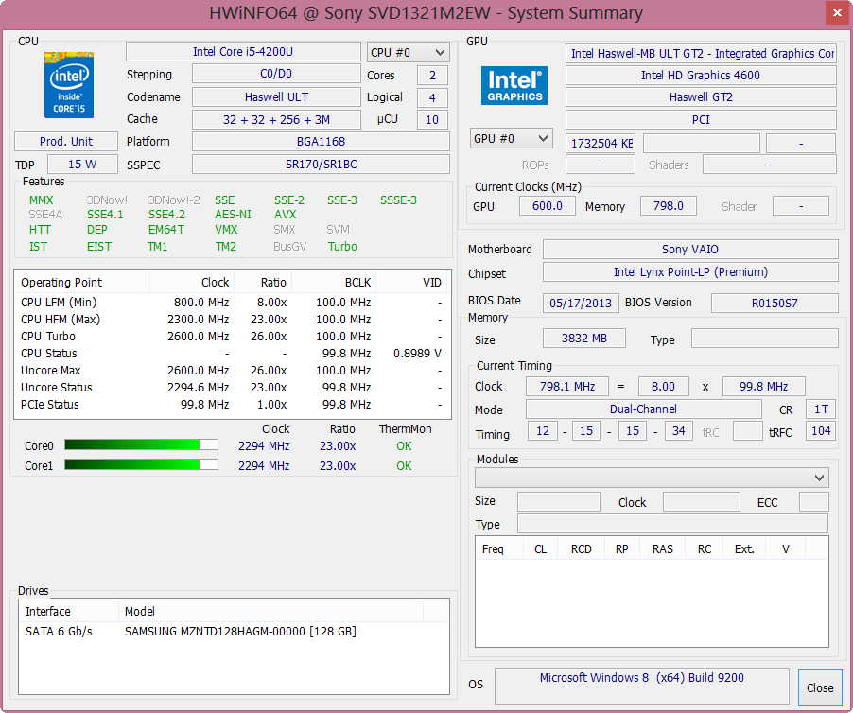The height and width of the screenshot is (713, 853).
Task: Click the Interface column header in Drives
Action: [x=68, y=611]
